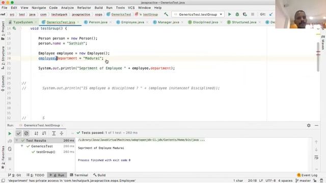Sort test results by duration
Screen dimensions: 326x183
[44, 133]
